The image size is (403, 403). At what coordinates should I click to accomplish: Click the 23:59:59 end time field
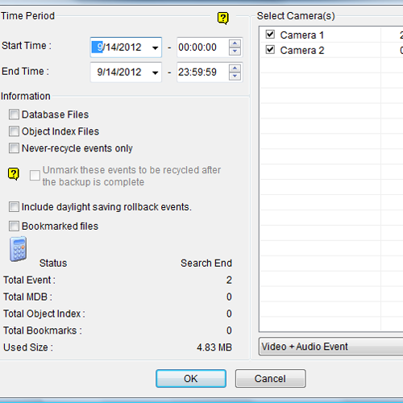tap(202, 73)
